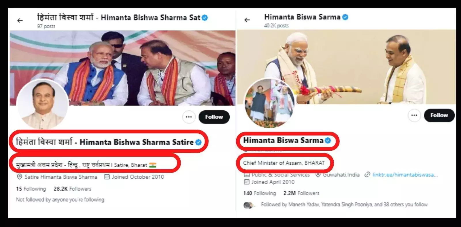Follow the Himanta Bishwa Sharma Satire account

coord(214,117)
